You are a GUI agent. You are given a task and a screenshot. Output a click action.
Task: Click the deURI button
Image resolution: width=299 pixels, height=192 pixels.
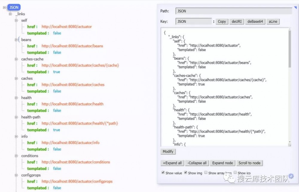[237, 21]
